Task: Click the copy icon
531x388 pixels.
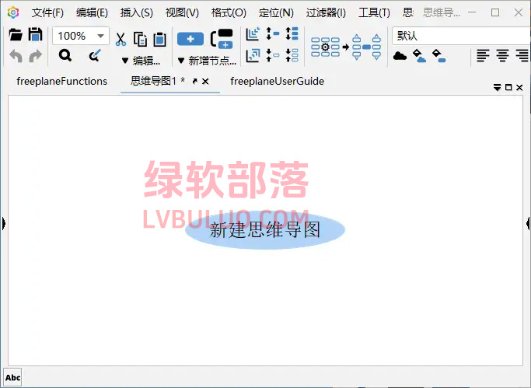Action: point(140,40)
